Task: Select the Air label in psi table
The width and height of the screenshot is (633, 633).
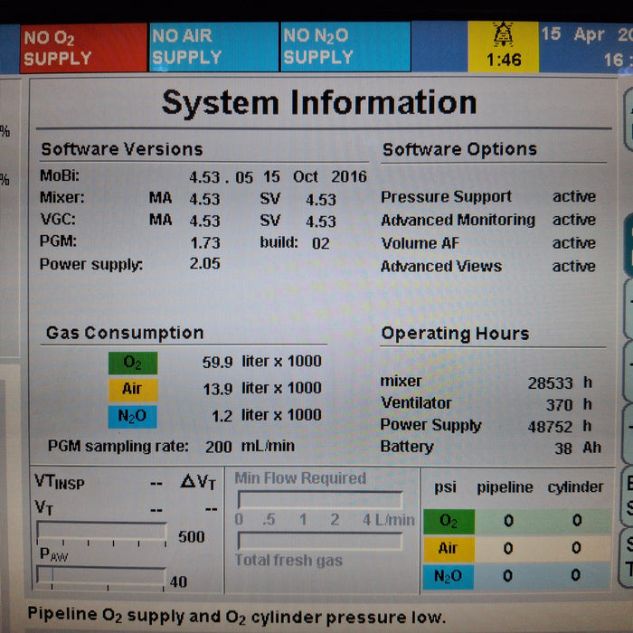Action: tap(449, 548)
